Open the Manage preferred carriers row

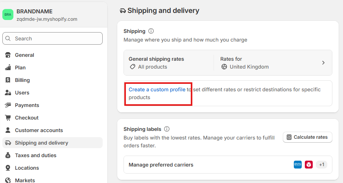tap(228, 165)
